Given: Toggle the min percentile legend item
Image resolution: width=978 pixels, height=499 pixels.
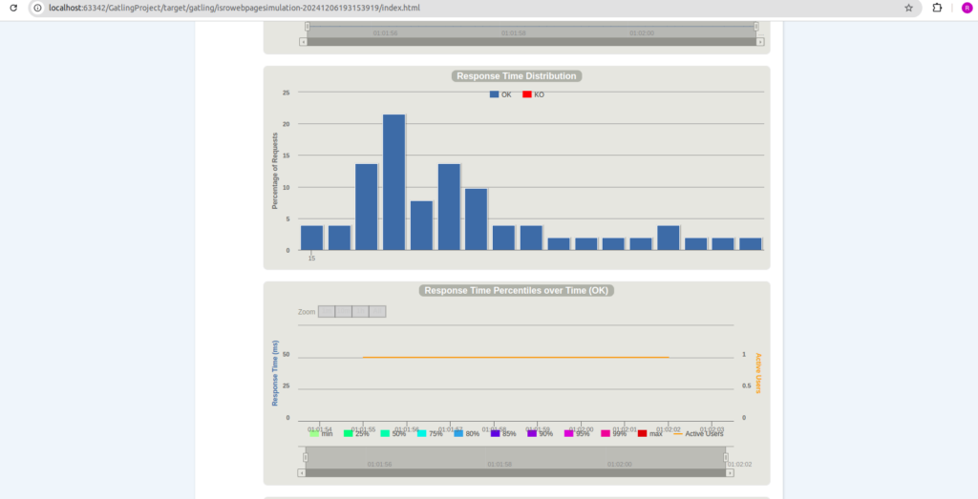Looking at the screenshot, I should click(x=320, y=434).
